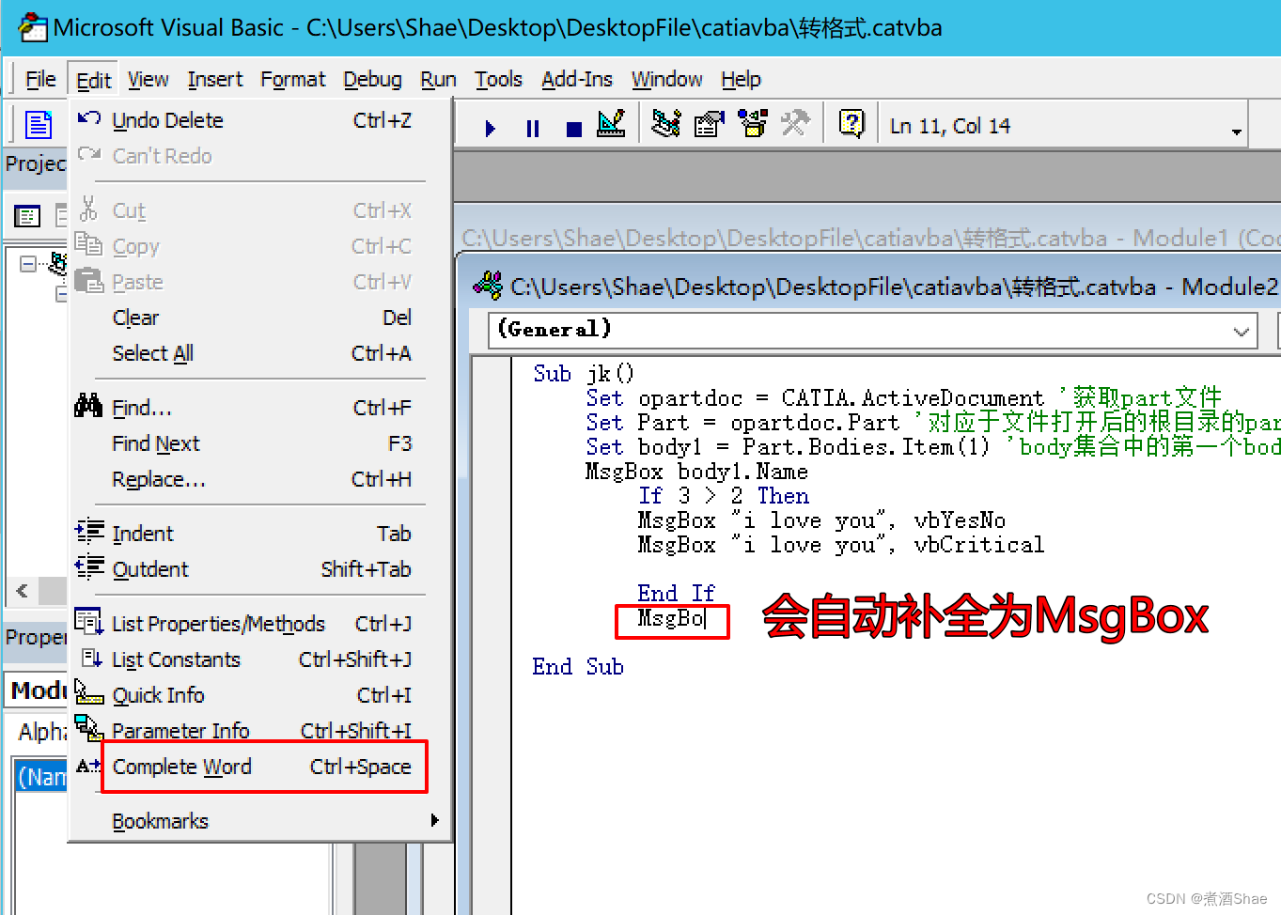Open the Tools menu
This screenshot has height=915, width=1281.
coord(498,80)
